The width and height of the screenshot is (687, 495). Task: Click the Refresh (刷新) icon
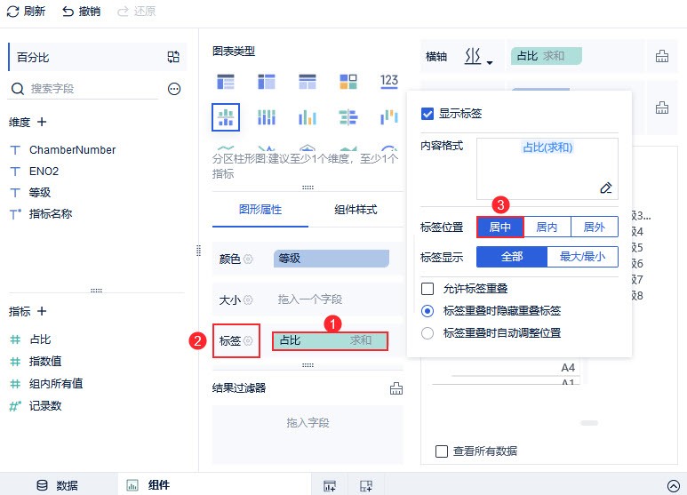click(x=12, y=12)
